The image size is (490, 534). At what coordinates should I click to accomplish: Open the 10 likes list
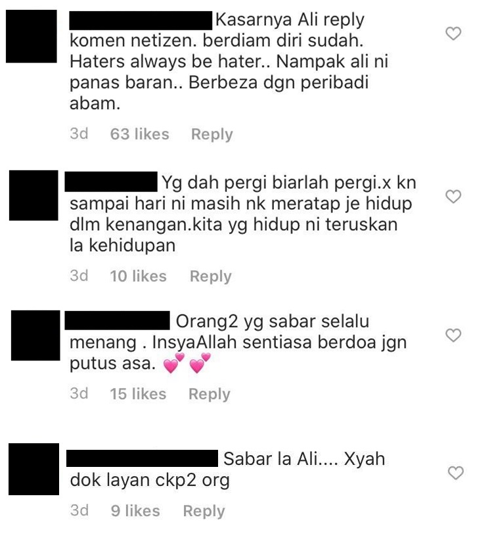[x=138, y=276]
